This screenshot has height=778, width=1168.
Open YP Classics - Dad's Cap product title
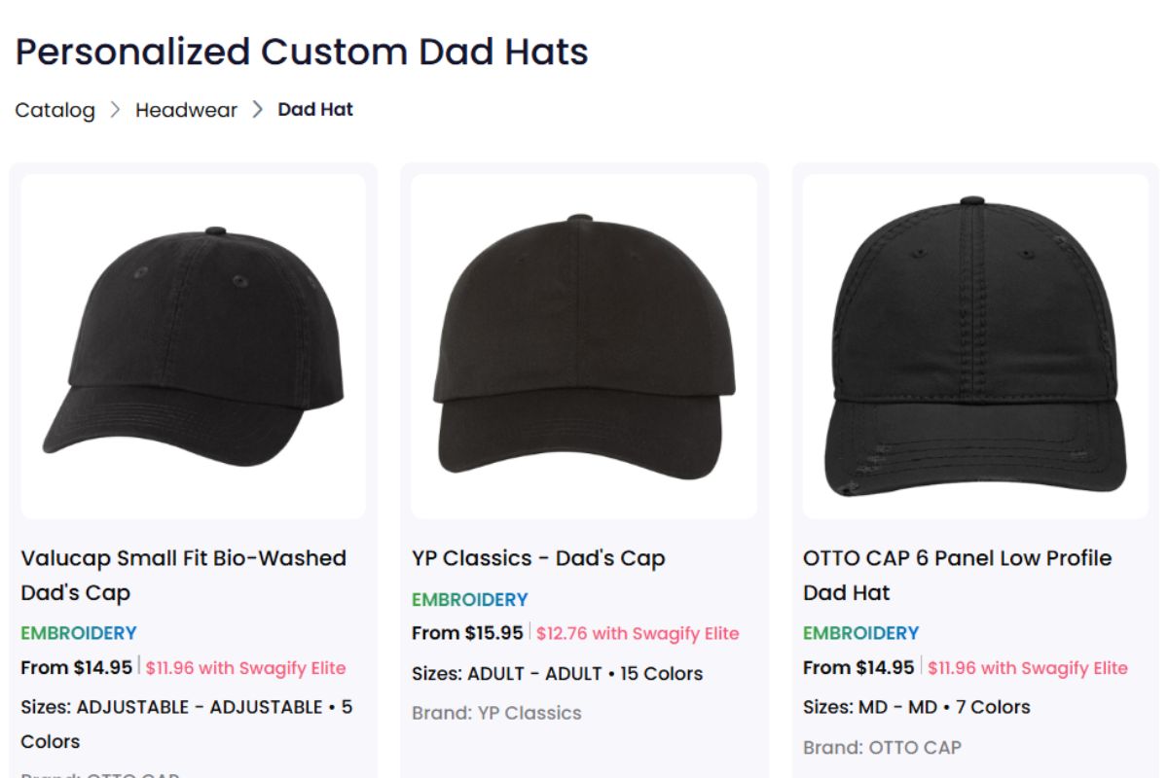coord(538,558)
